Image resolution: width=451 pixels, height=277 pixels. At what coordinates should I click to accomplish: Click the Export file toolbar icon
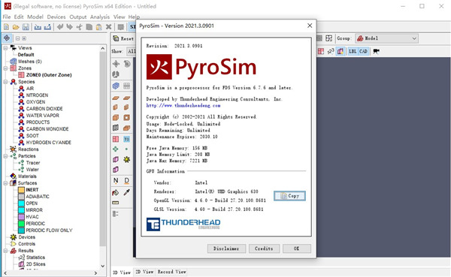click(47, 27)
